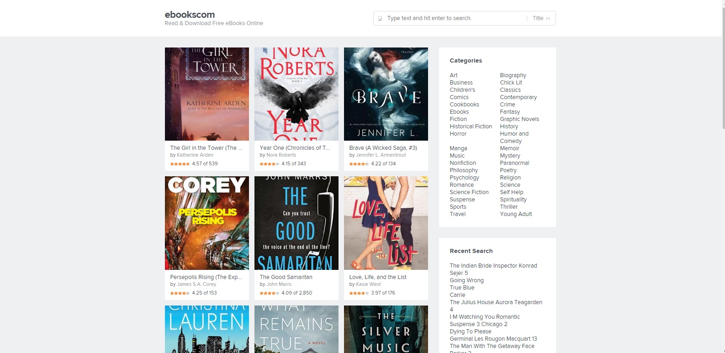View author Nora Roberts
The image size is (725, 353).
point(281,155)
